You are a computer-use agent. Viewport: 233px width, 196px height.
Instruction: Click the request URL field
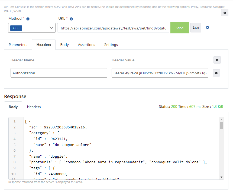click(x=113, y=28)
